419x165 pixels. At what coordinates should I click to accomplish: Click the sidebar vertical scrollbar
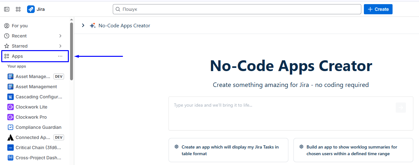[72, 51]
